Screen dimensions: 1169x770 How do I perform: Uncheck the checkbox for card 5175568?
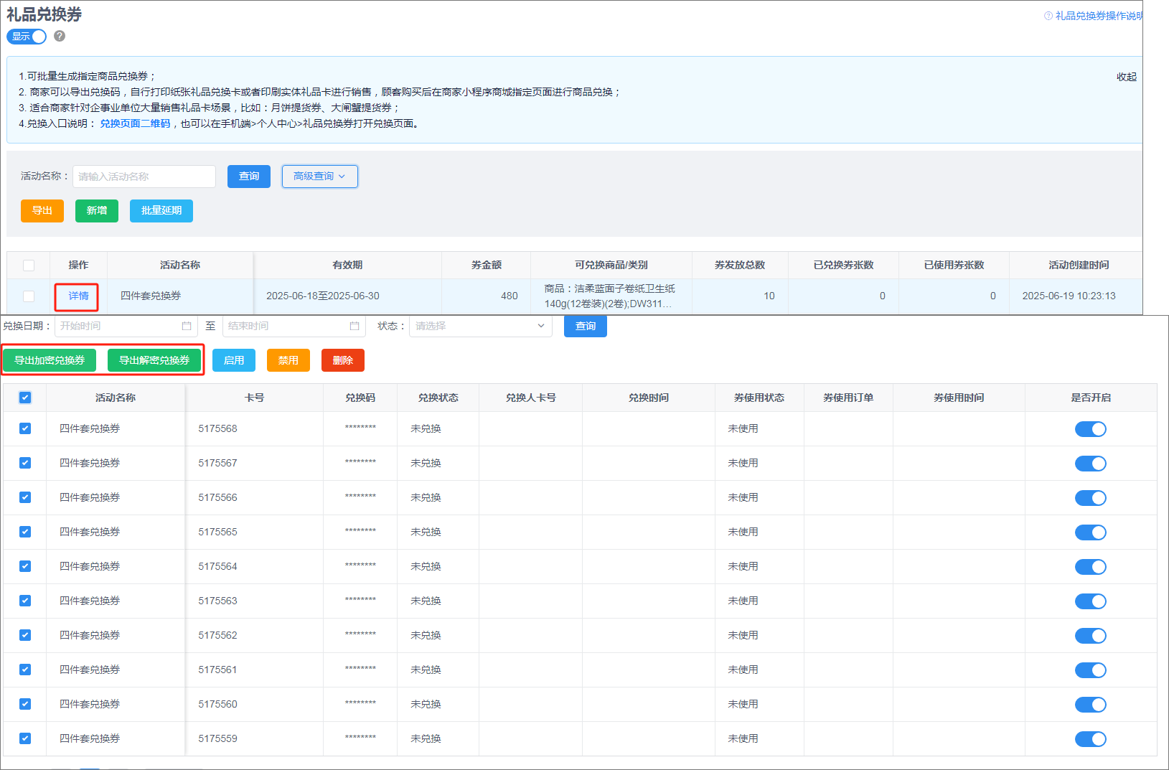pos(25,428)
